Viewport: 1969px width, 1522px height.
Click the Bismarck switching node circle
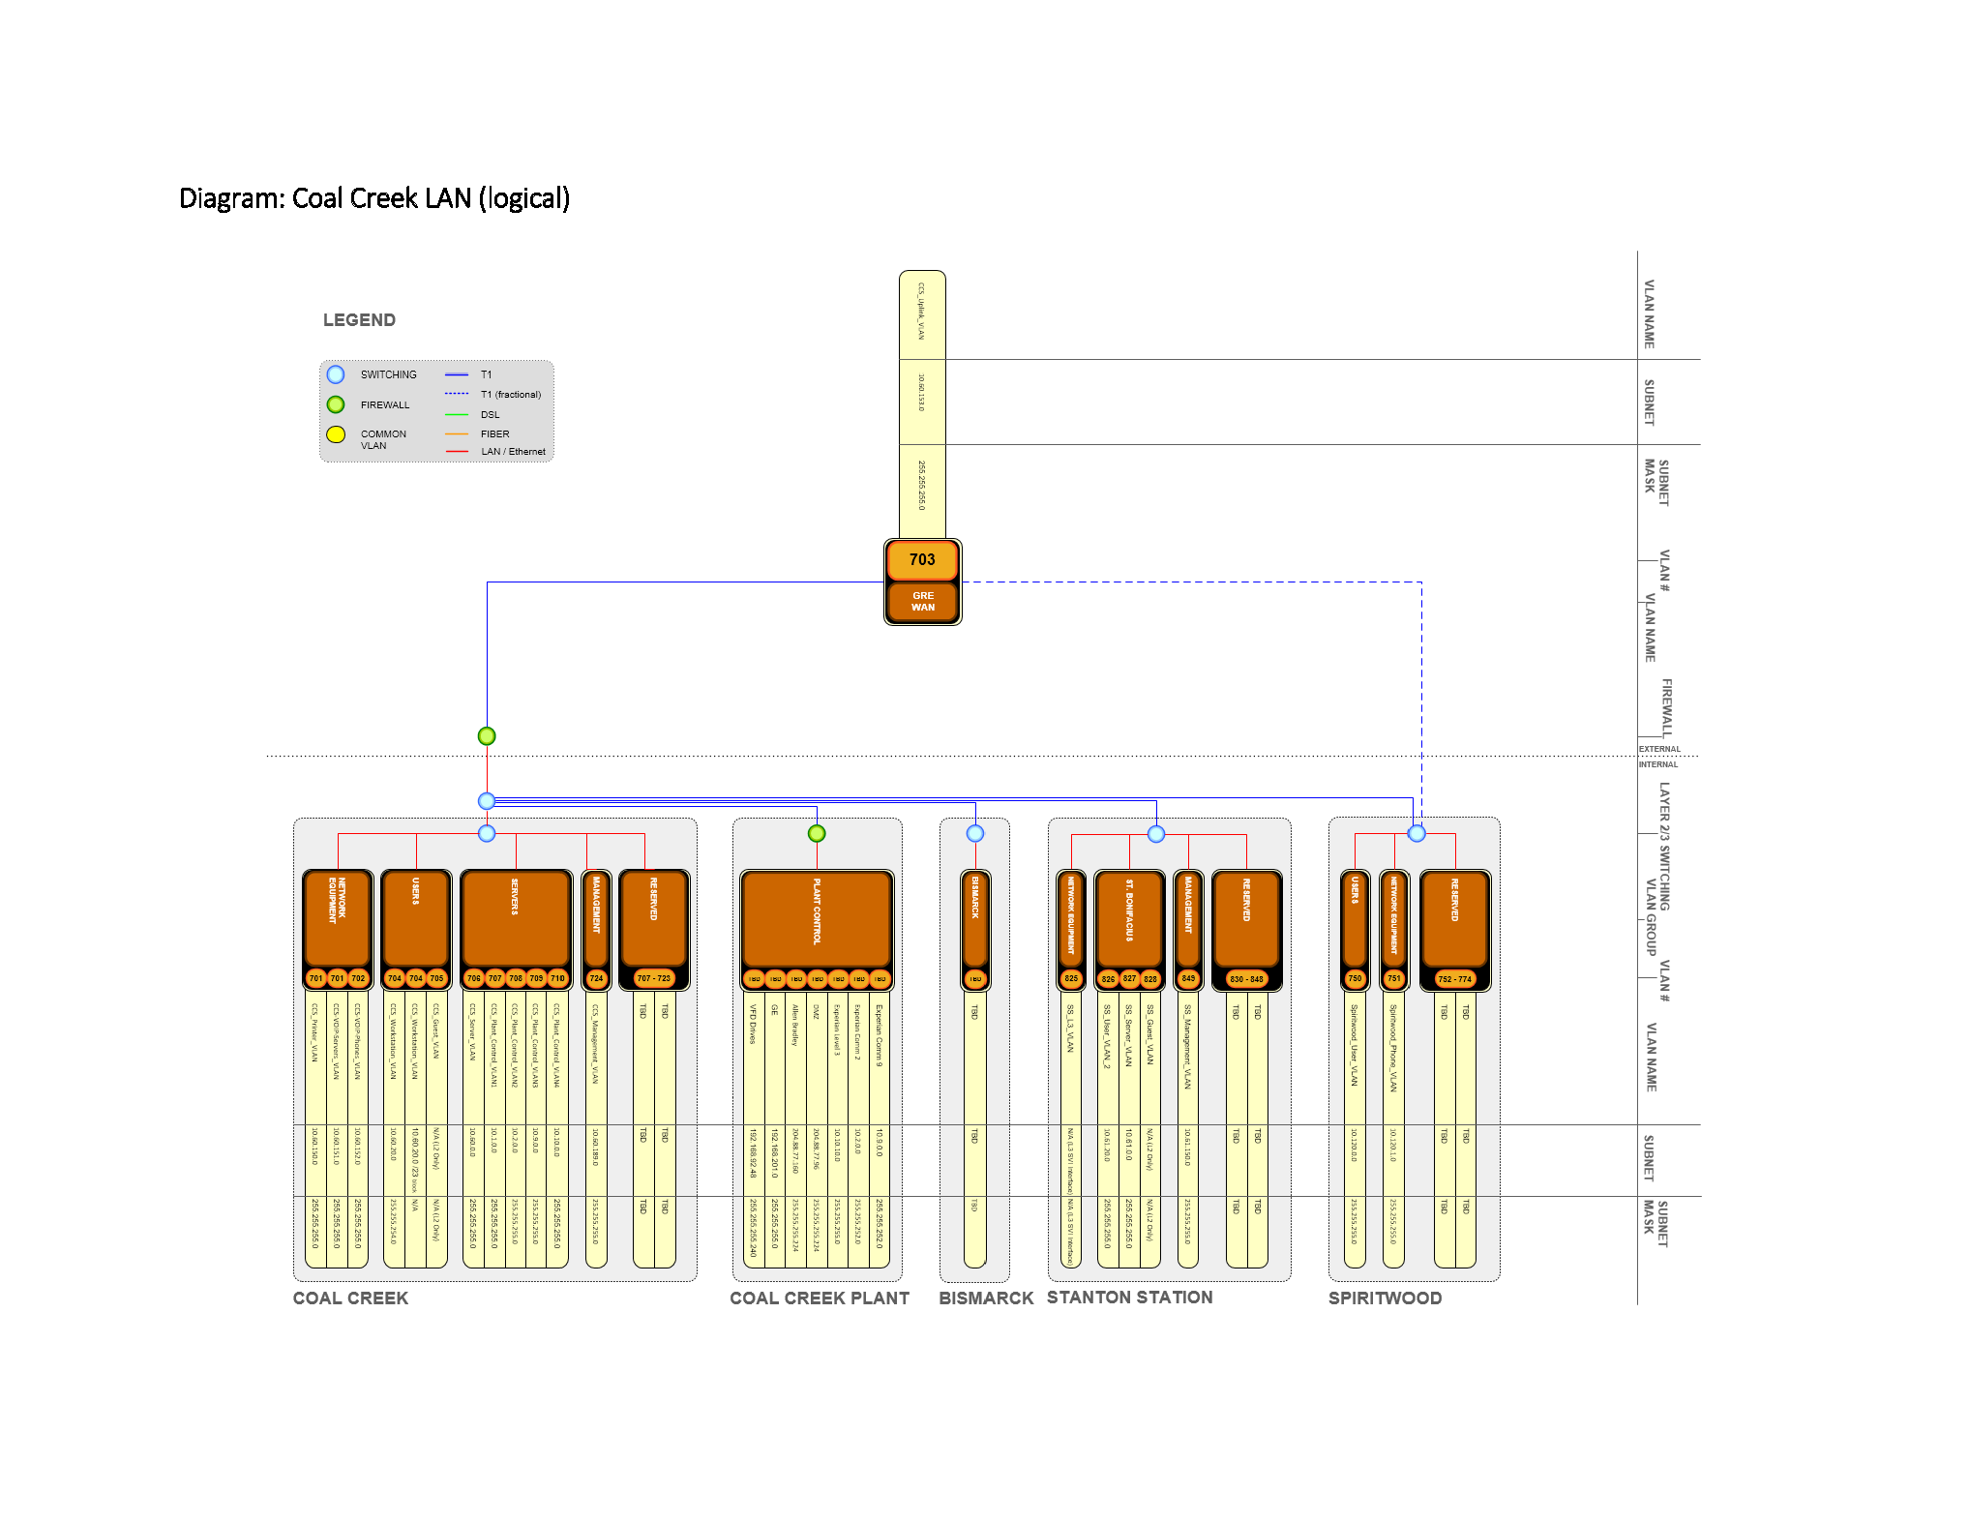pos(975,833)
